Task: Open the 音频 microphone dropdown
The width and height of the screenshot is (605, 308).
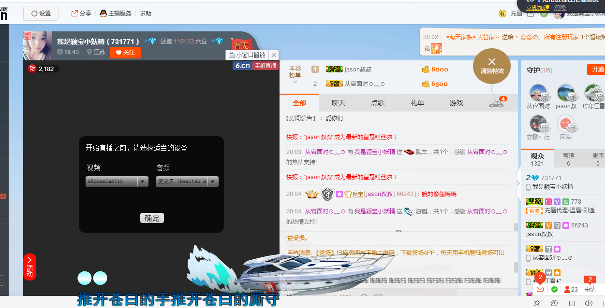Action: 187,182
